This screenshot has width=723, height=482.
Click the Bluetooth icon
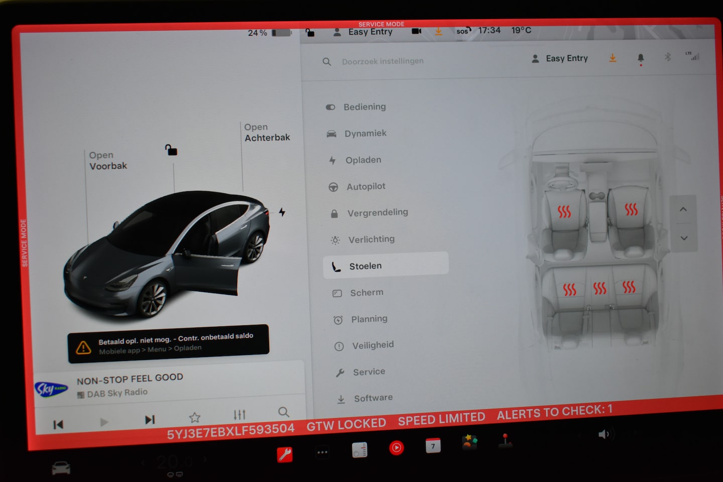click(668, 57)
